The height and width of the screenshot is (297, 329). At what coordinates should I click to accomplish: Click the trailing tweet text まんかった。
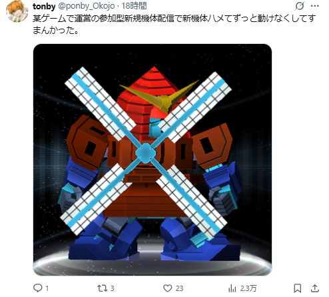pyautogui.click(x=56, y=30)
